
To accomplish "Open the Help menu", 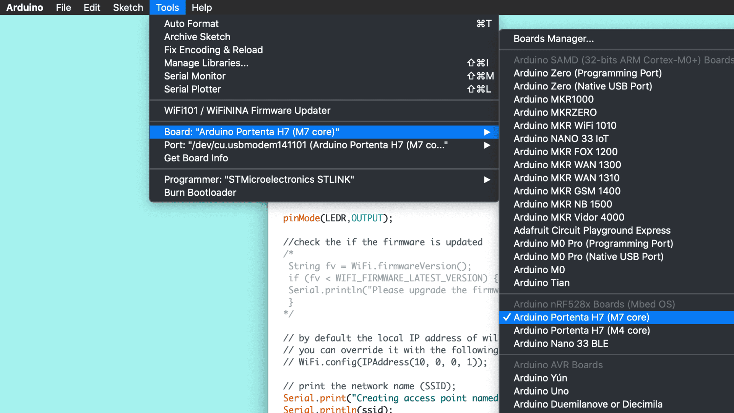I will point(201,7).
